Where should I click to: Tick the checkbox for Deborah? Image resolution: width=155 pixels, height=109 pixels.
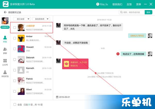click(x=15, y=59)
